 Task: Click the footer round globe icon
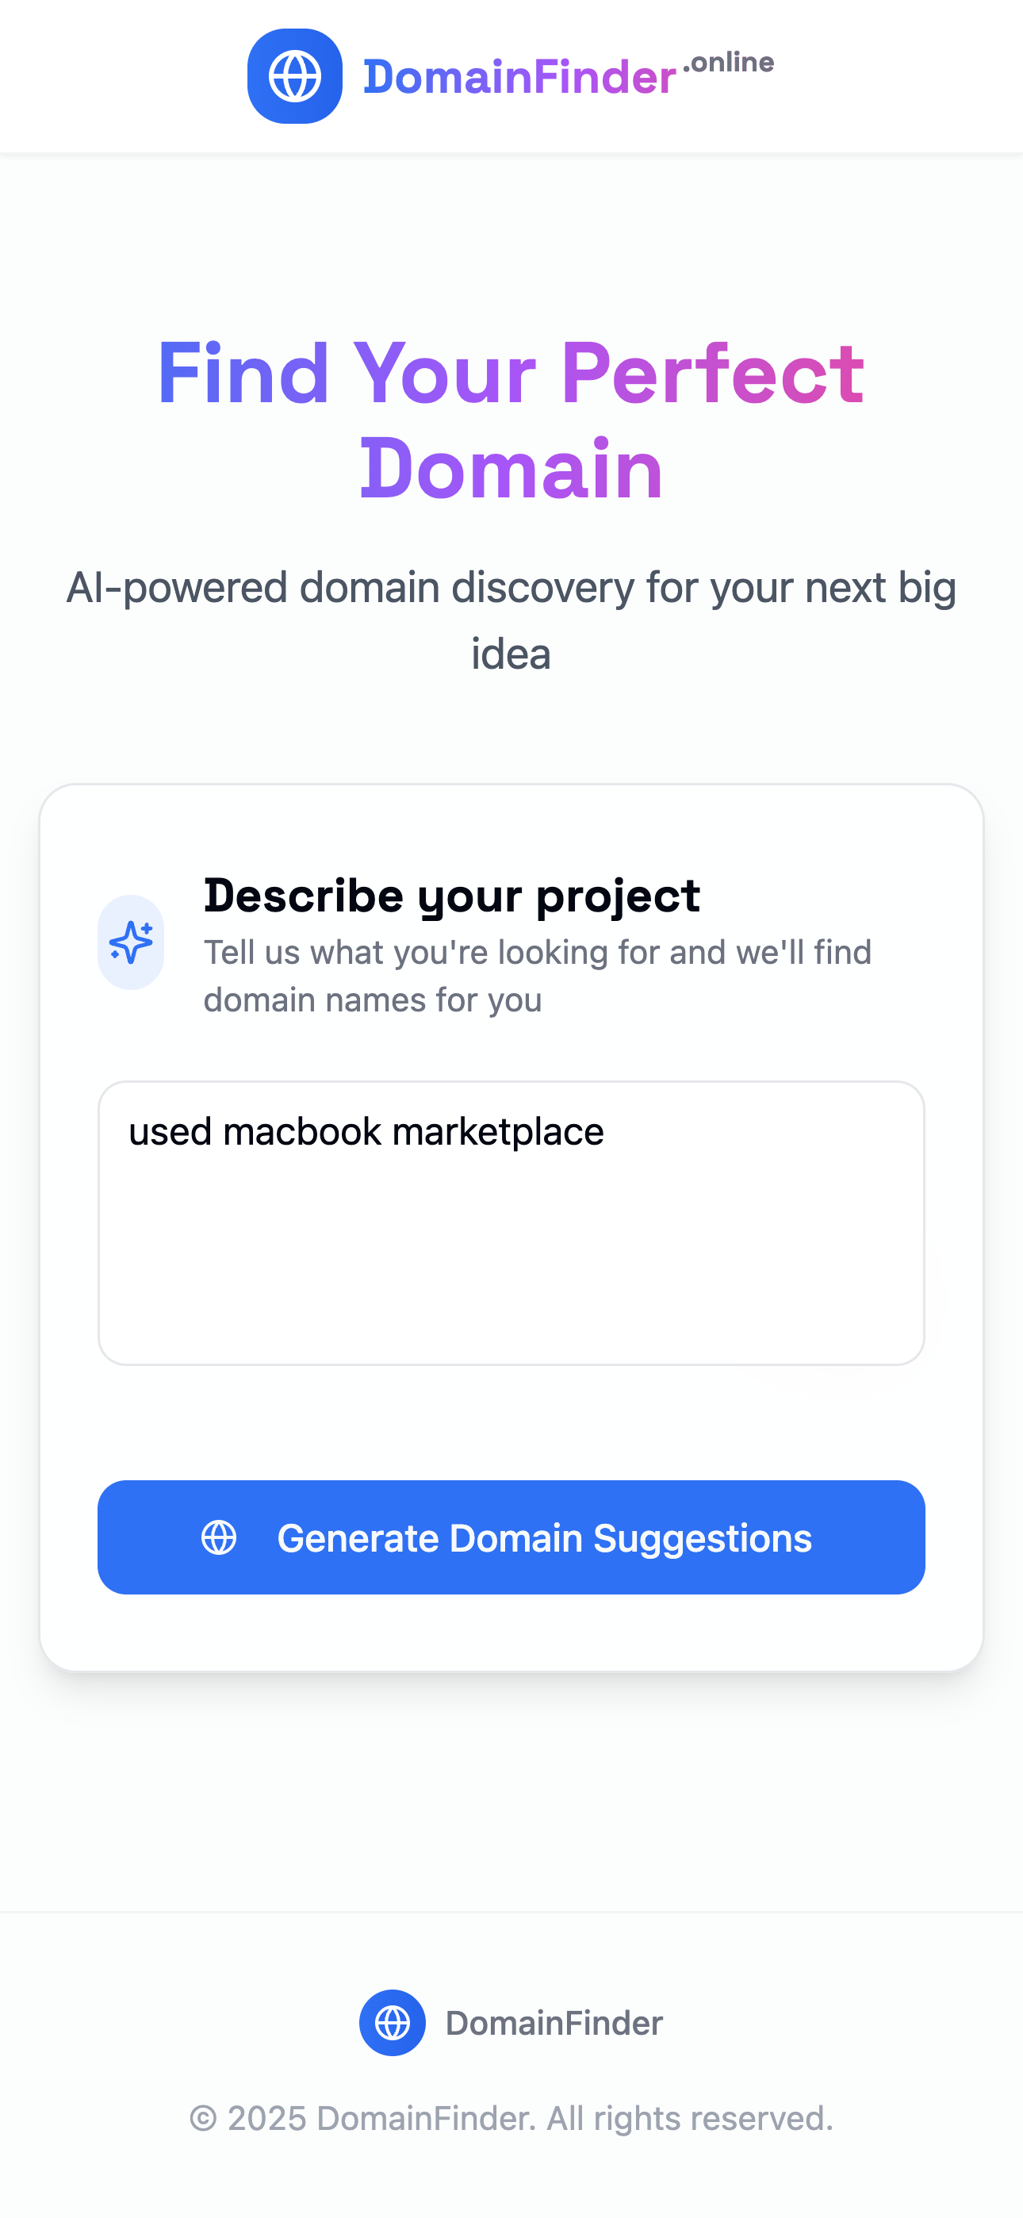[x=392, y=2023]
